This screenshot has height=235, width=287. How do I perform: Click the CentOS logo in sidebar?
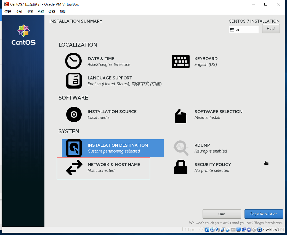pyautogui.click(x=23, y=35)
